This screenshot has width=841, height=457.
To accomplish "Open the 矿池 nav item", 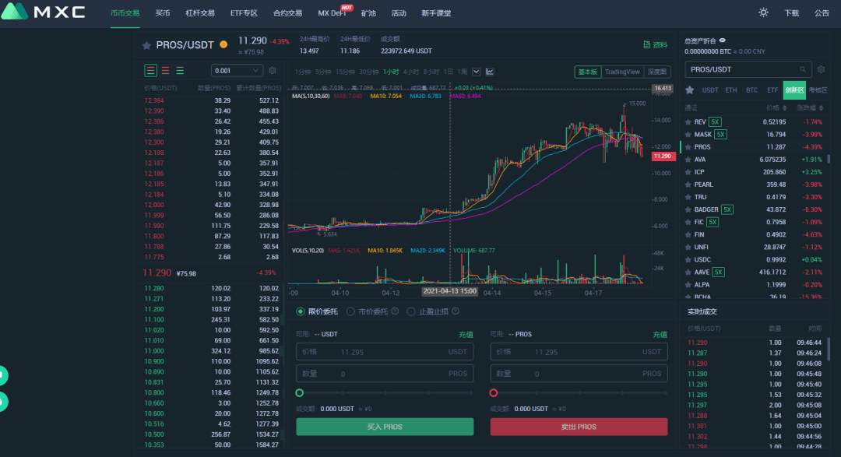I will 368,13.
